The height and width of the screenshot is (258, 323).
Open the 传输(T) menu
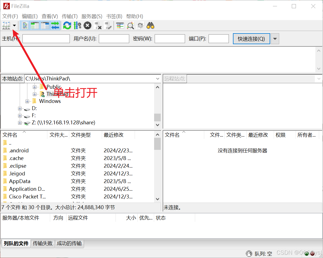70,16
